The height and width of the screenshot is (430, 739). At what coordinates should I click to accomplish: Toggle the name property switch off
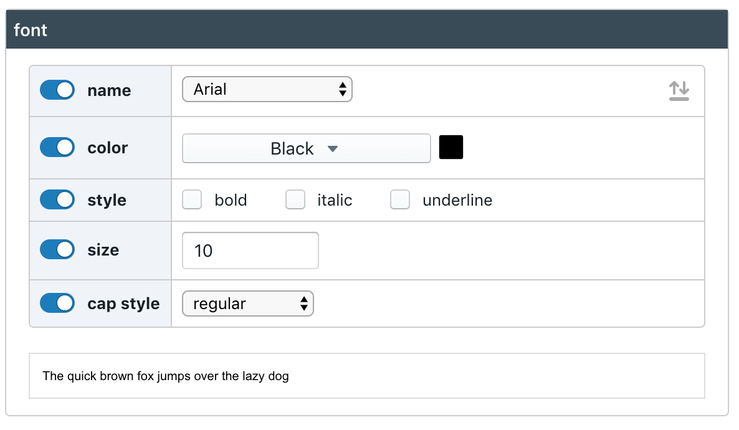pos(57,90)
